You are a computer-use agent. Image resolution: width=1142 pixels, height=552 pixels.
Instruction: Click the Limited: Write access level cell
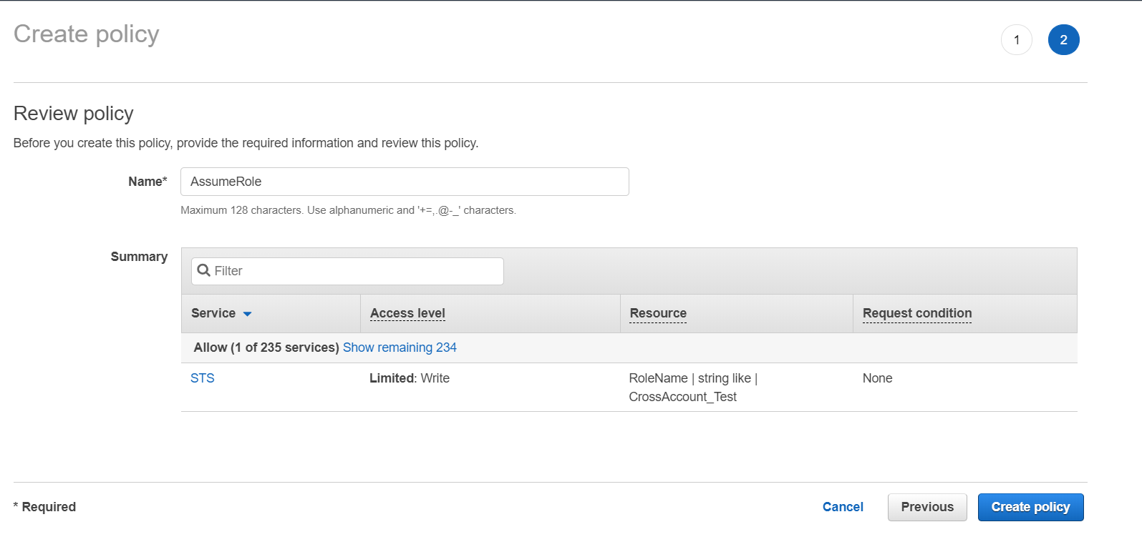(410, 378)
